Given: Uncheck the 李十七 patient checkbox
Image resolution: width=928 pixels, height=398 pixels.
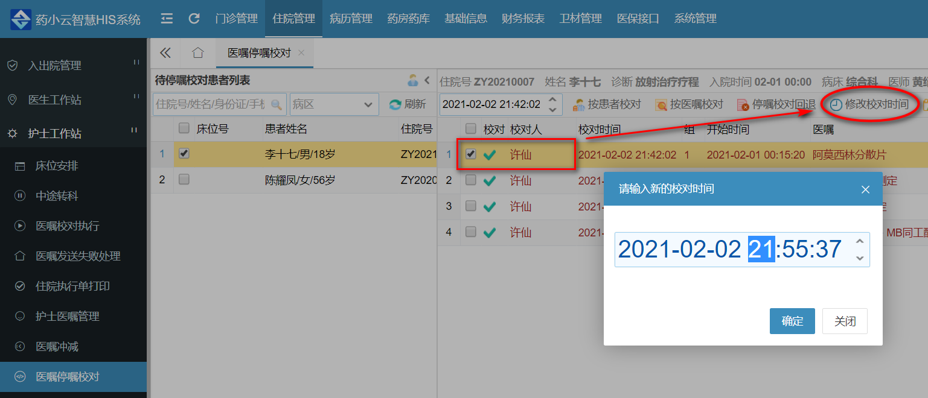Looking at the screenshot, I should (184, 154).
